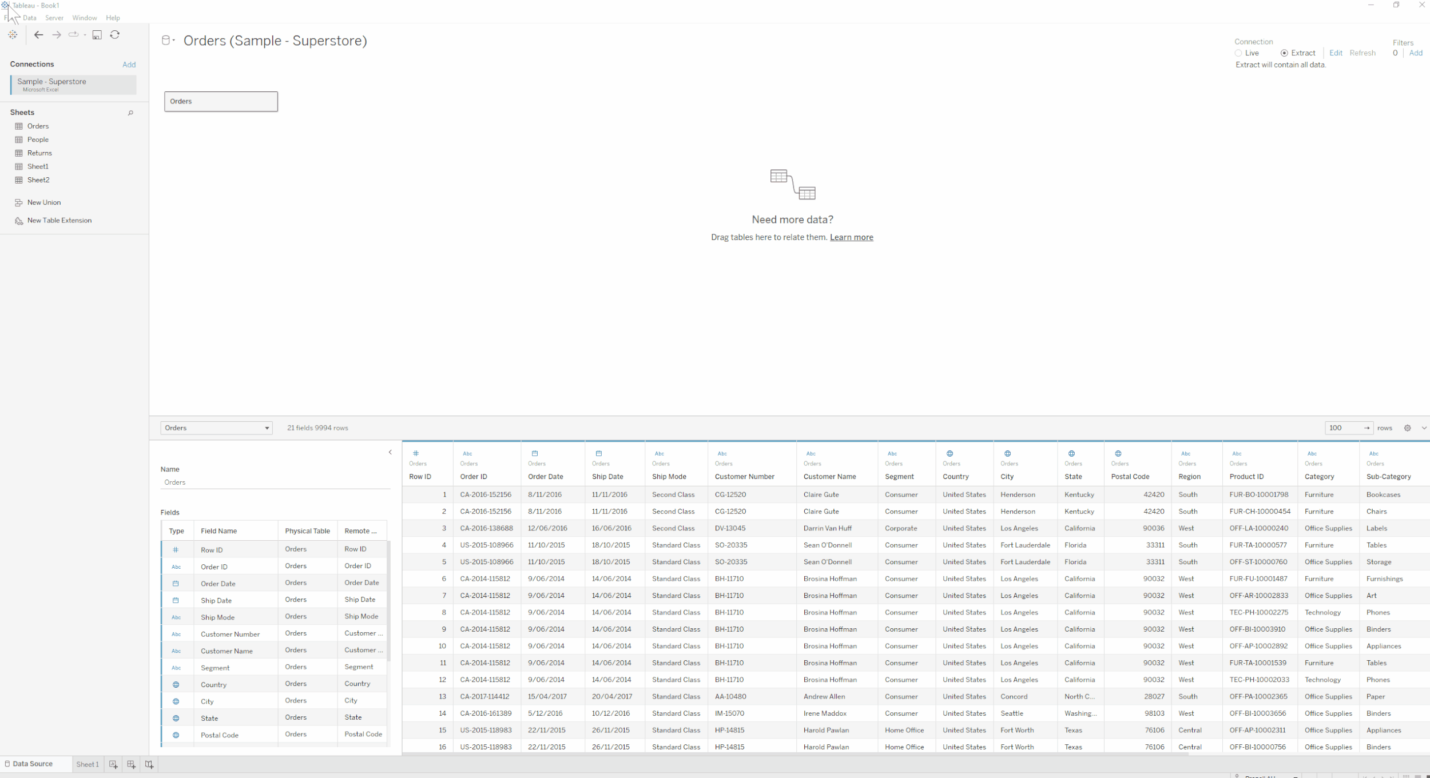Click the New Story icon

tap(149, 764)
